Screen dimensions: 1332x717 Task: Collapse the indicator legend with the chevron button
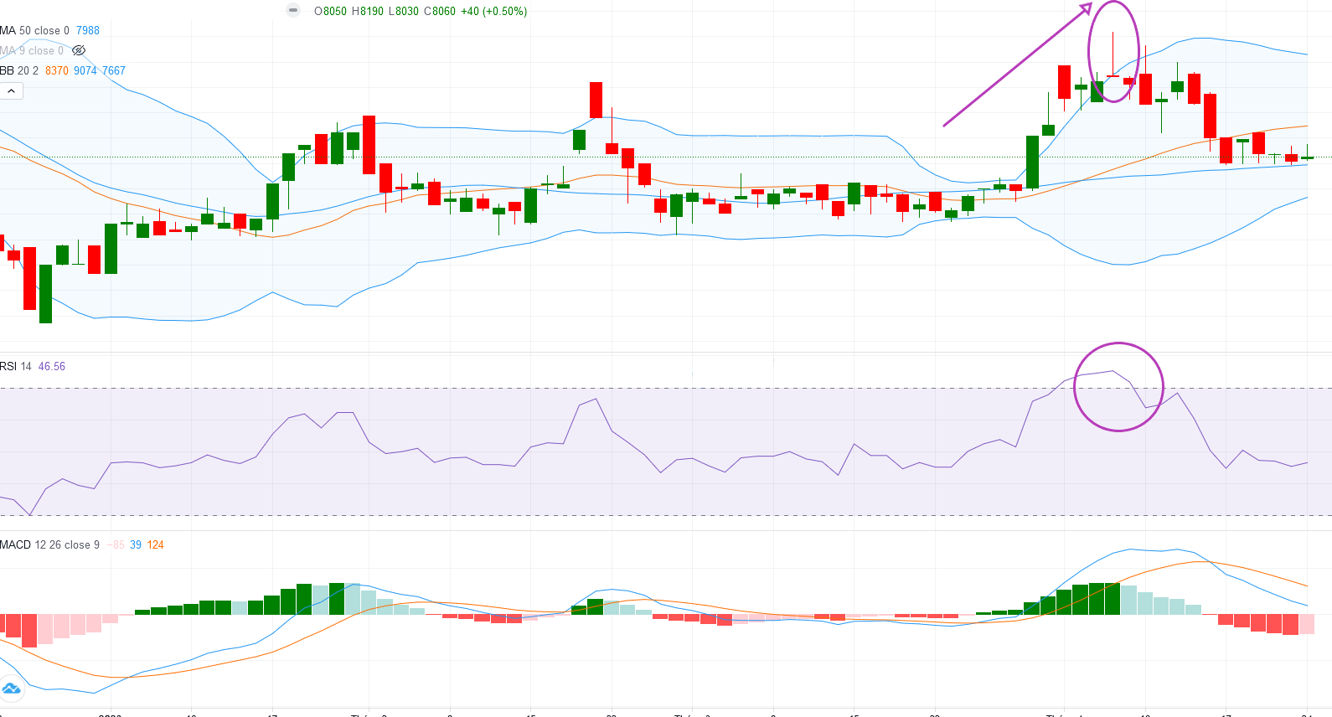click(x=11, y=90)
